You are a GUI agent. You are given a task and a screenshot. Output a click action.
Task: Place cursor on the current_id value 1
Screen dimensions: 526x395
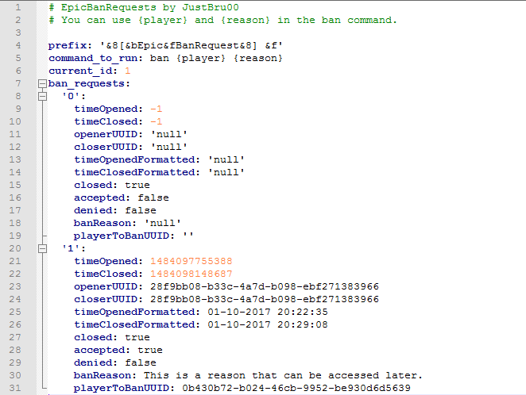click(127, 71)
